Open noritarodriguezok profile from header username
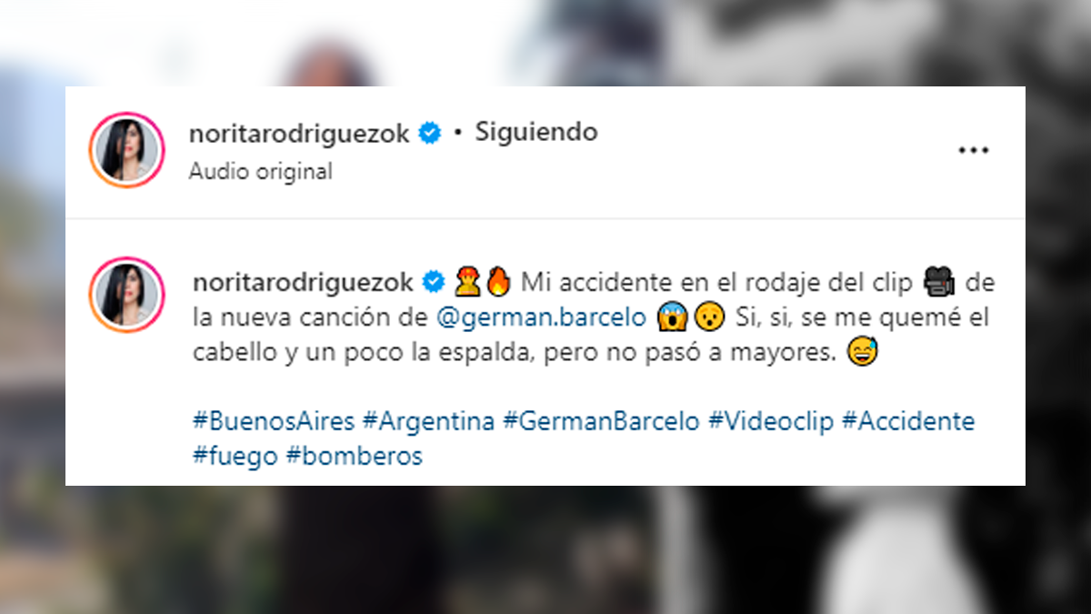 (301, 134)
